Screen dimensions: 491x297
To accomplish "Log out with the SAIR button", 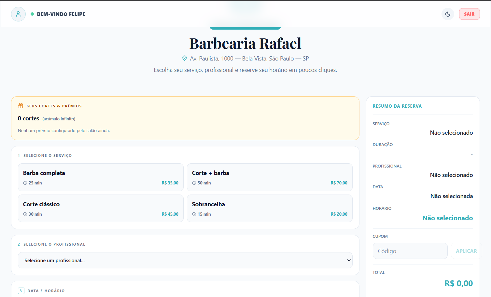I will 469,14.
